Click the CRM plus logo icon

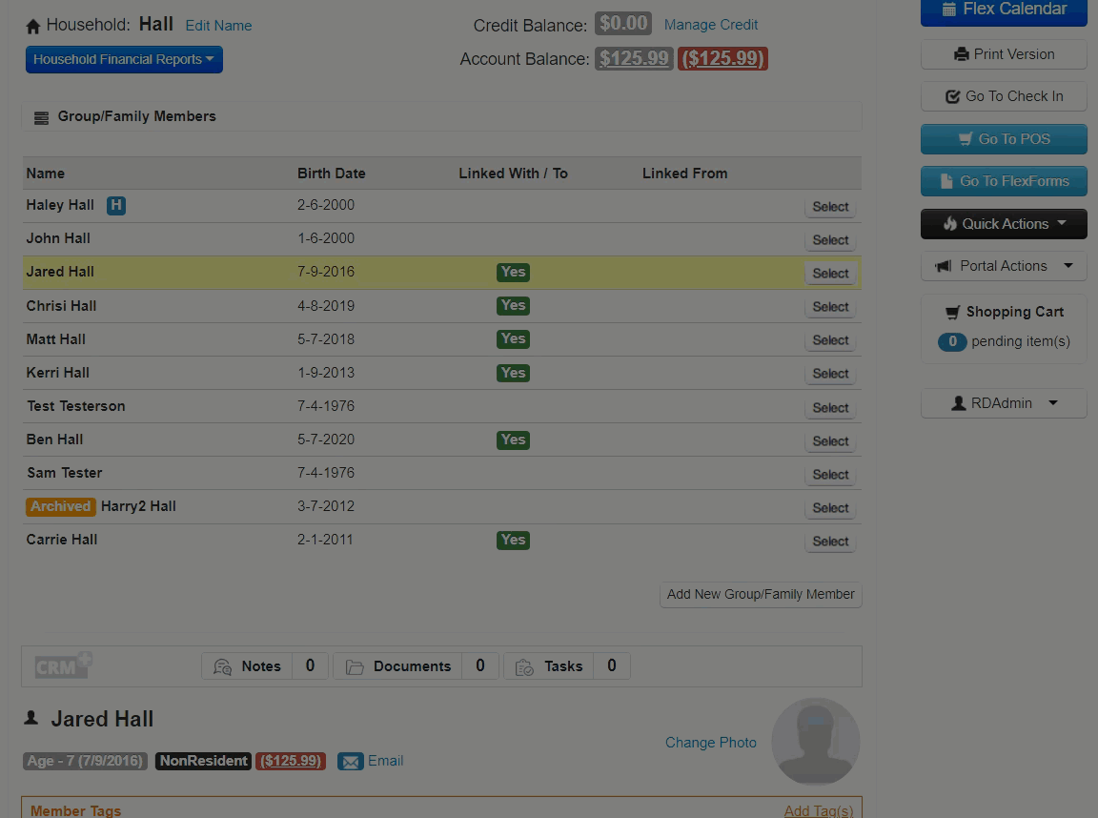pyautogui.click(x=64, y=665)
